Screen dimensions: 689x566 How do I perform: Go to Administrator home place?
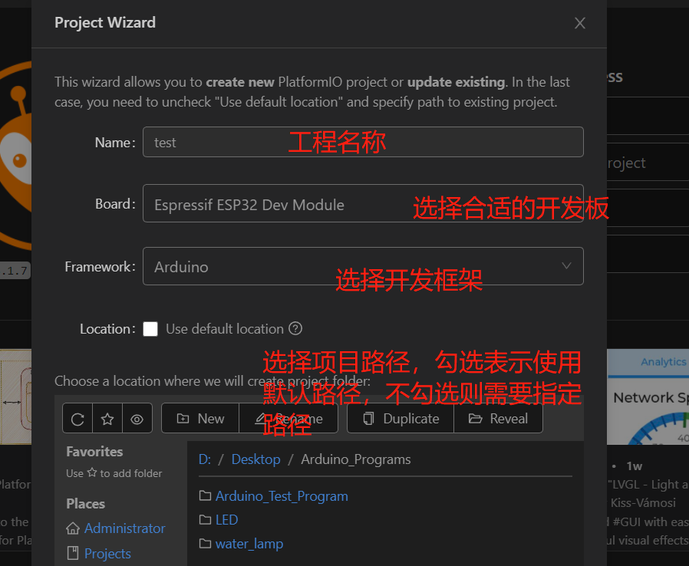pos(125,528)
